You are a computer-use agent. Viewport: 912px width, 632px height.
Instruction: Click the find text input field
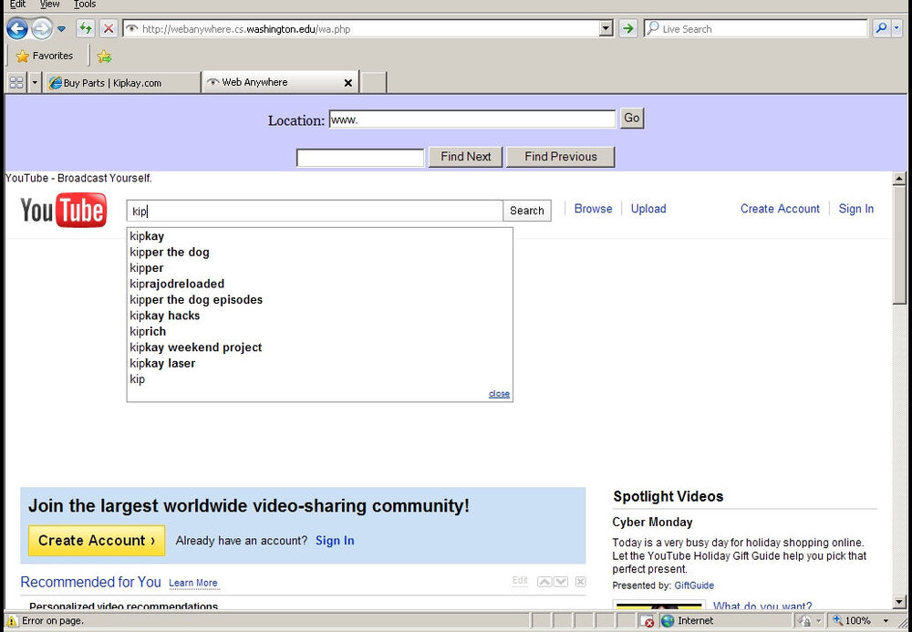tap(360, 158)
